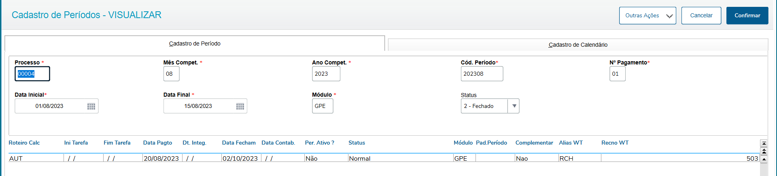Screen dimensions: 777x176
Task: Click the Processo input field
Action: 32,74
